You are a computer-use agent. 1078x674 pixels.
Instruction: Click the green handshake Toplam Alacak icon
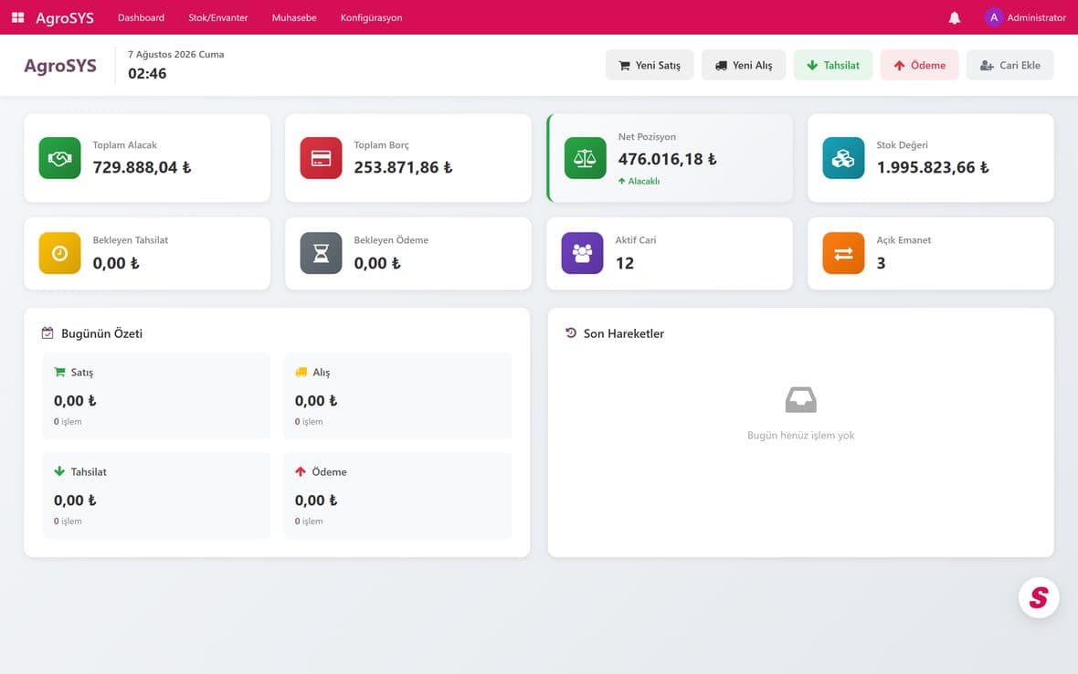(x=59, y=158)
